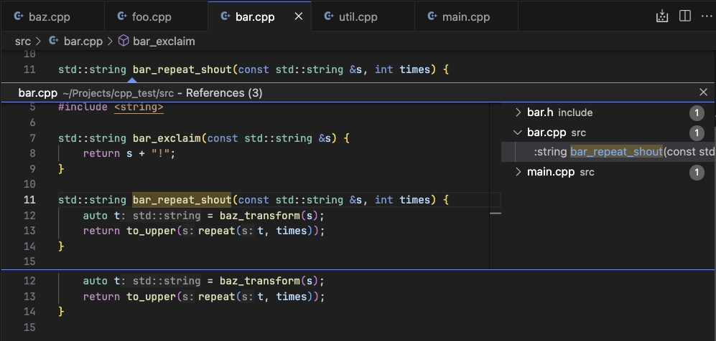Screen dimensions: 716x341
Task: Click the build/download icon in editor toolbar
Action: [x=662, y=16]
